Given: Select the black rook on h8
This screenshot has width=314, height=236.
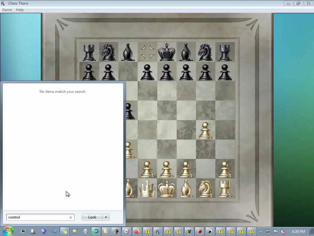Looking at the screenshot, I should pos(225,53).
